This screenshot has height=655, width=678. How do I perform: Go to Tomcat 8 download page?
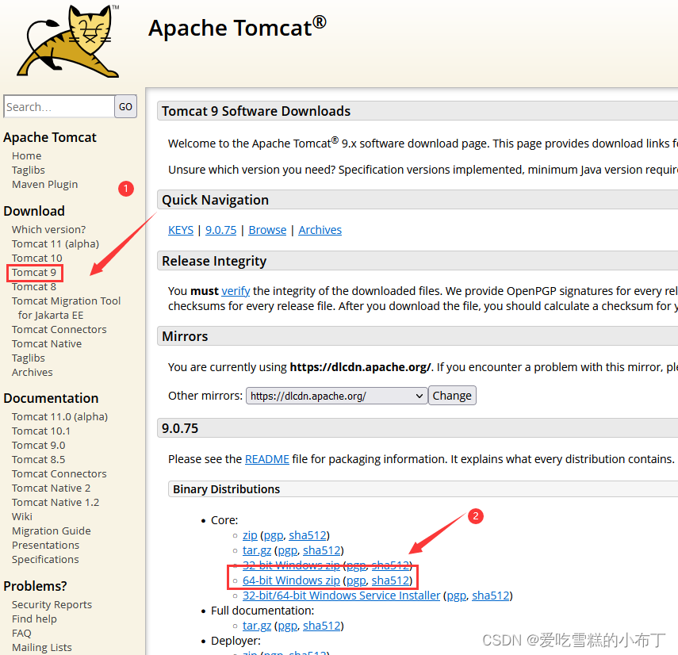coord(34,286)
